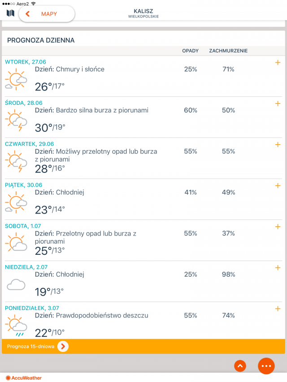This screenshot has width=287, height=382.
Task: Open Poniedziałek, 3.07 day forecast
Action: point(32,308)
